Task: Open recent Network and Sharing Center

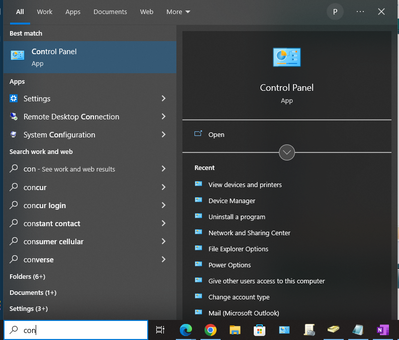Action: click(249, 233)
